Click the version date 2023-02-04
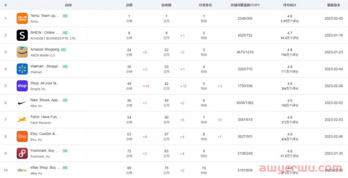 coord(334,69)
